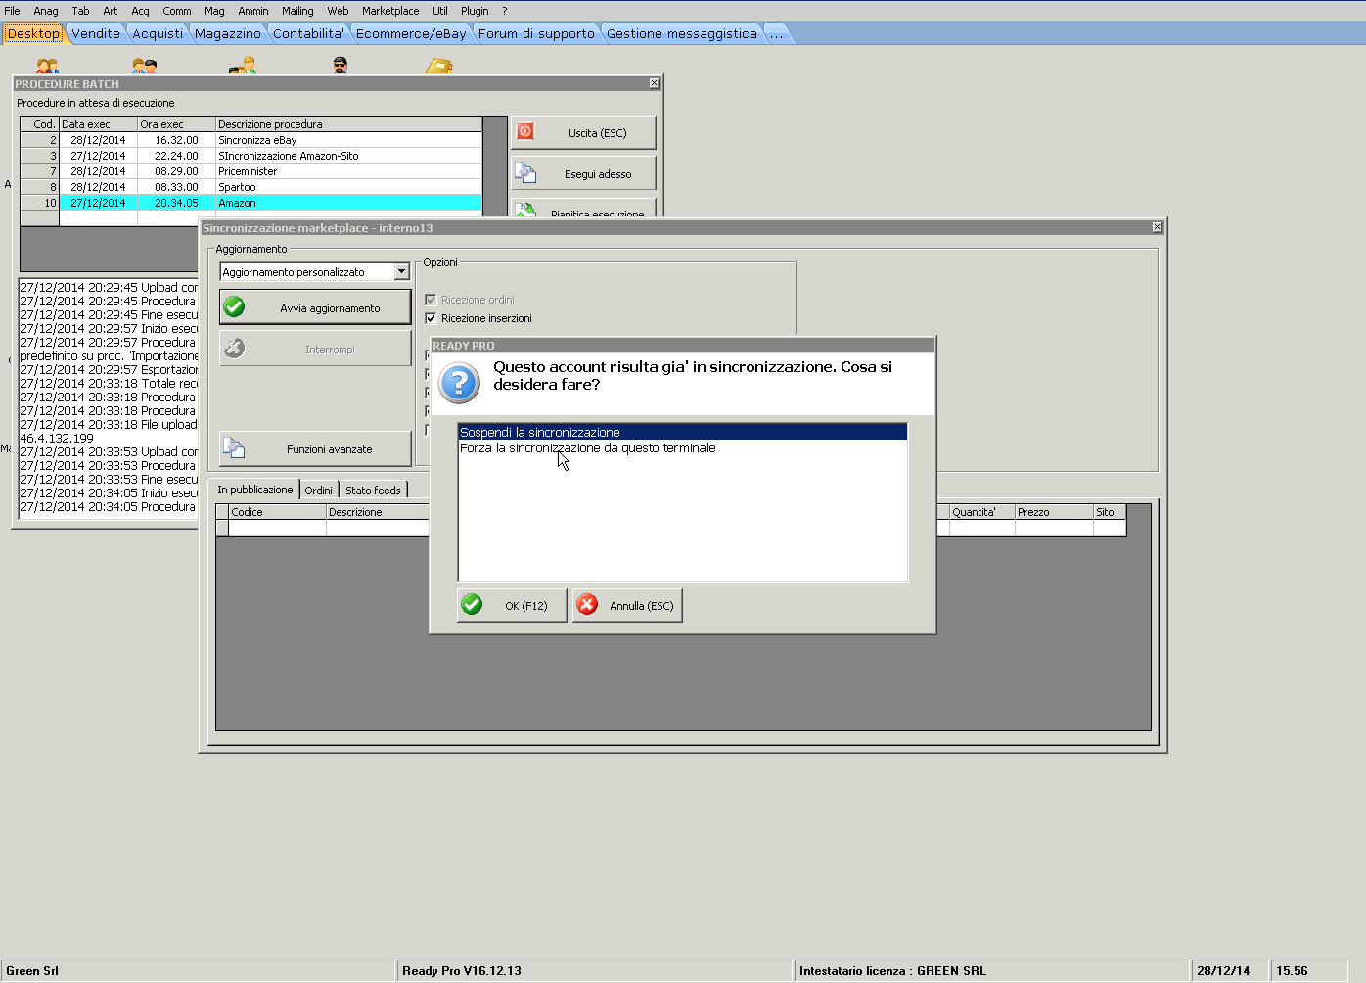The width and height of the screenshot is (1366, 983).
Task: Switch to the Contabilita' tab
Action: [x=309, y=33]
